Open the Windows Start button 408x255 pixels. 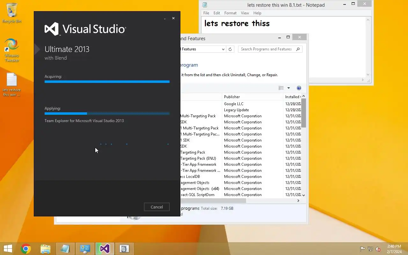[8, 249]
